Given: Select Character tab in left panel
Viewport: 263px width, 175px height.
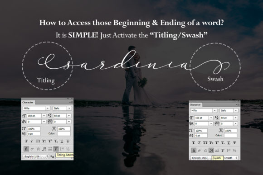Looking at the screenshot, I should coord(28,102).
